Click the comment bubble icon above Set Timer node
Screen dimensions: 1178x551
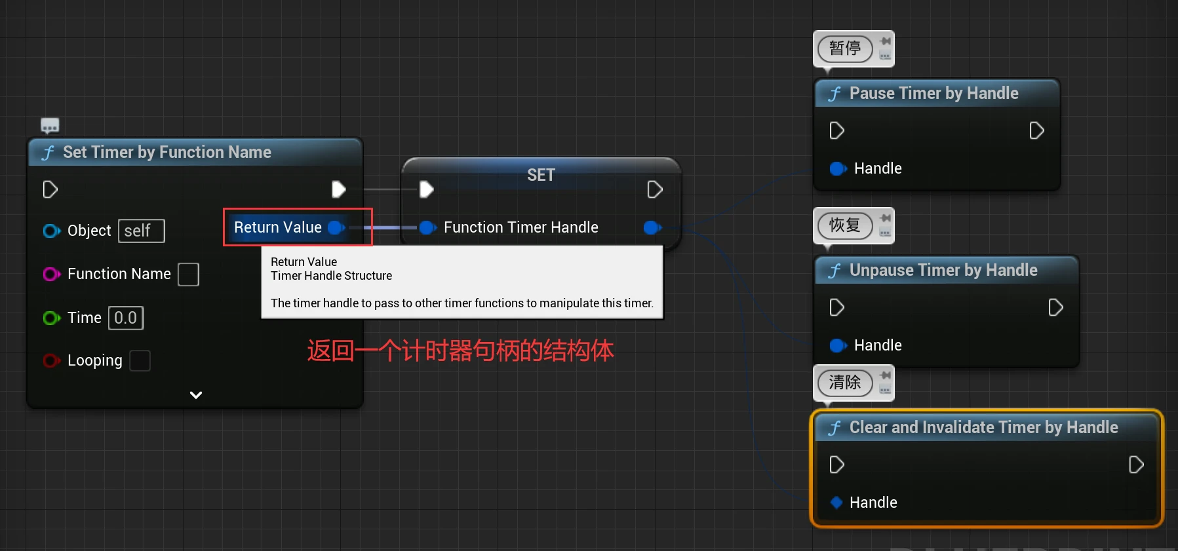tap(50, 125)
